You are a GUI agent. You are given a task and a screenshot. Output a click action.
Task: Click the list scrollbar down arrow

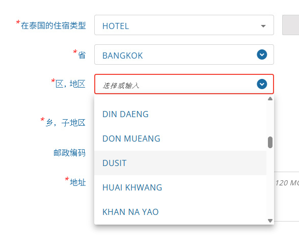pos(270,221)
